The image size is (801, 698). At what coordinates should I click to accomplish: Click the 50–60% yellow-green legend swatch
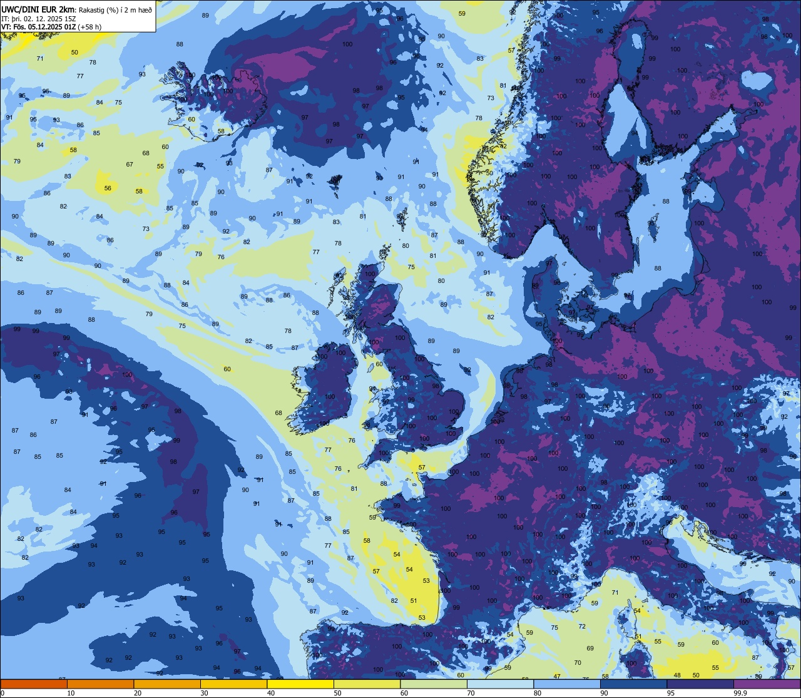coord(367,684)
